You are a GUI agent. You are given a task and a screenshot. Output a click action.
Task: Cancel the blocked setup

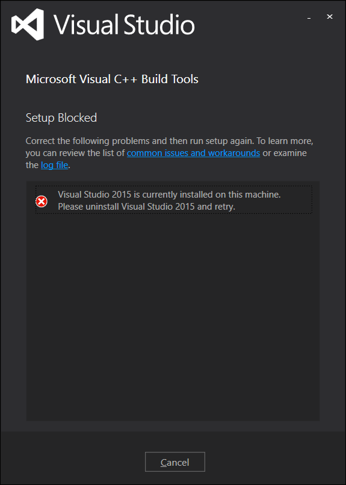tap(175, 462)
